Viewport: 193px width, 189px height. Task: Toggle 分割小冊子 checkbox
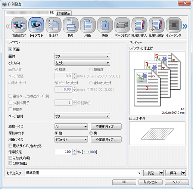pos(10,103)
